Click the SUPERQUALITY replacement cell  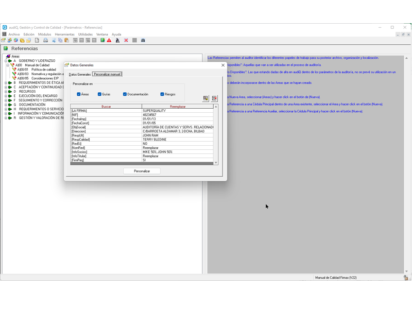click(178, 111)
